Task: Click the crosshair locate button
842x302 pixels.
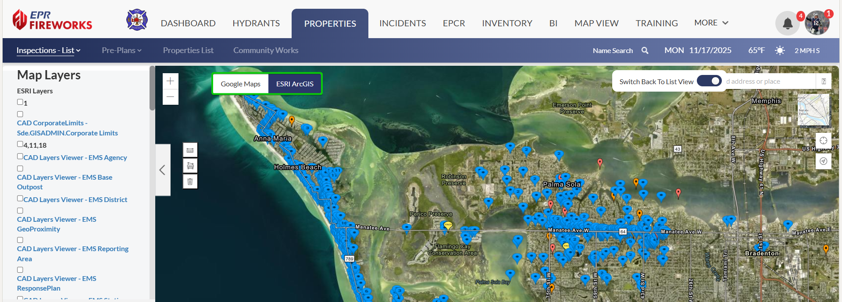Action: (x=823, y=141)
